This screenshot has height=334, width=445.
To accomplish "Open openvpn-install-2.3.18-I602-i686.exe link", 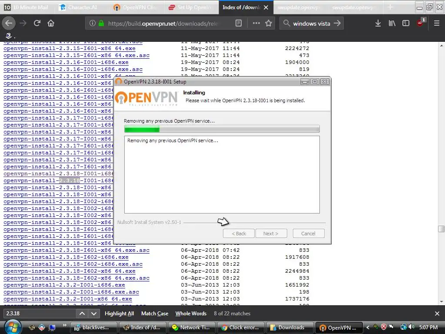I will (x=66, y=257).
